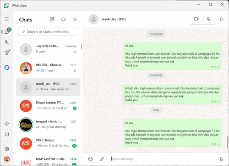The width and height of the screenshot is (229, 166).
Task: Click the SPX x Tempo avatar
Action: (26, 144)
